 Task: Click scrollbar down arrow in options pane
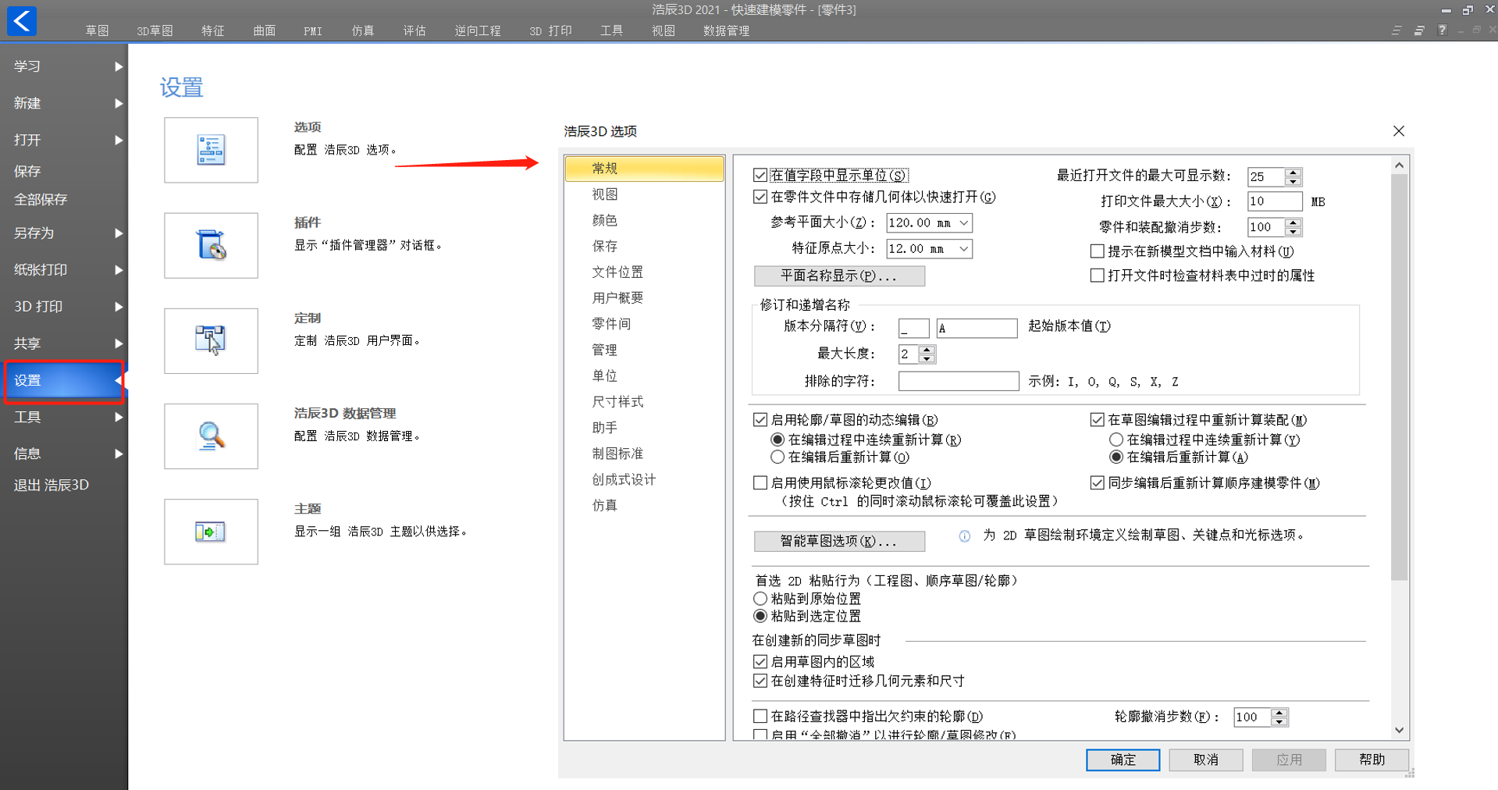[1399, 731]
